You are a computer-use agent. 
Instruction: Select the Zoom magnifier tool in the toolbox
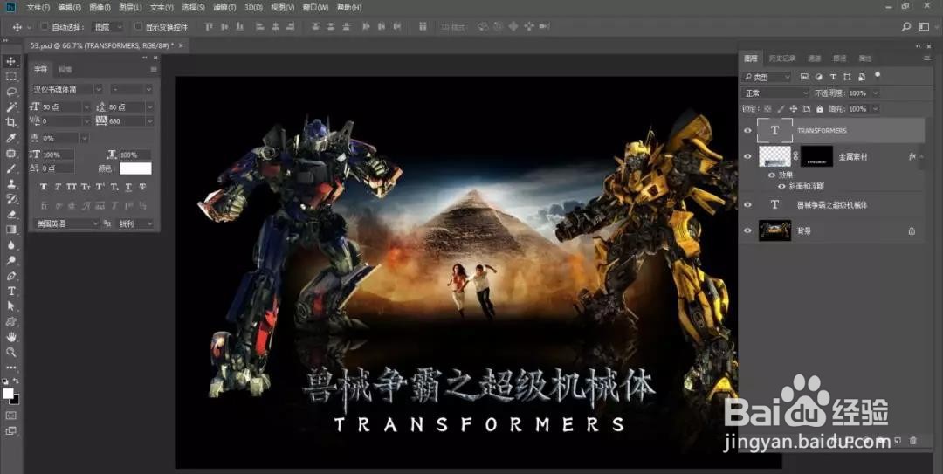10,352
